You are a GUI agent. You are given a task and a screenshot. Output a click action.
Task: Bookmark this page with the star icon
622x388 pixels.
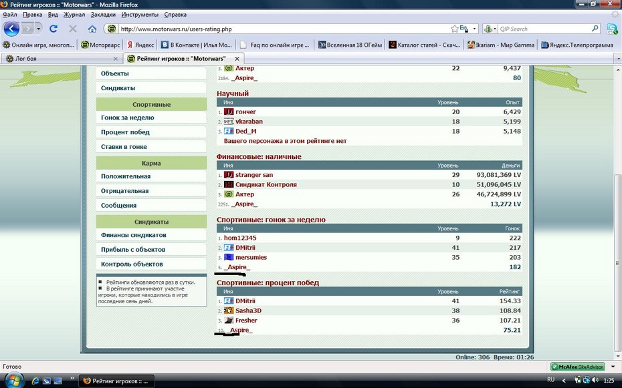(x=455, y=29)
